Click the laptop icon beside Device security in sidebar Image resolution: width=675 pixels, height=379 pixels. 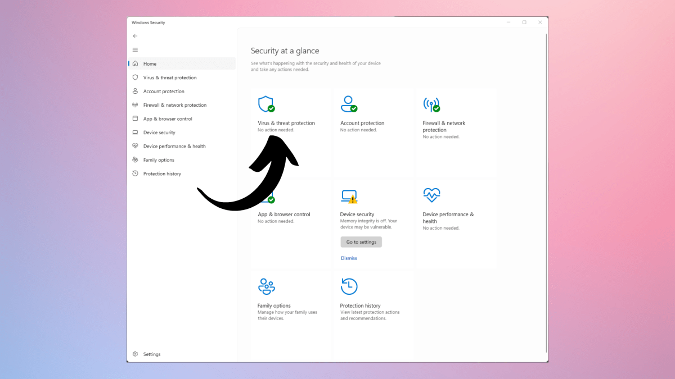(135, 133)
